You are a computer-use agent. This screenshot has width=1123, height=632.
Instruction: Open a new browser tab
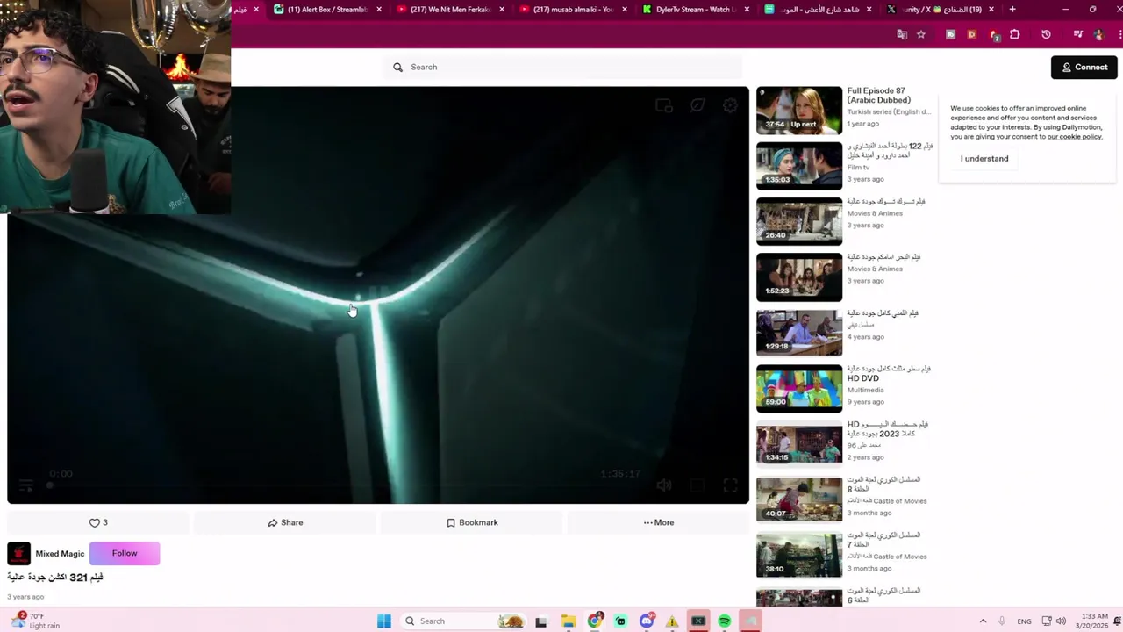[x=1012, y=10]
